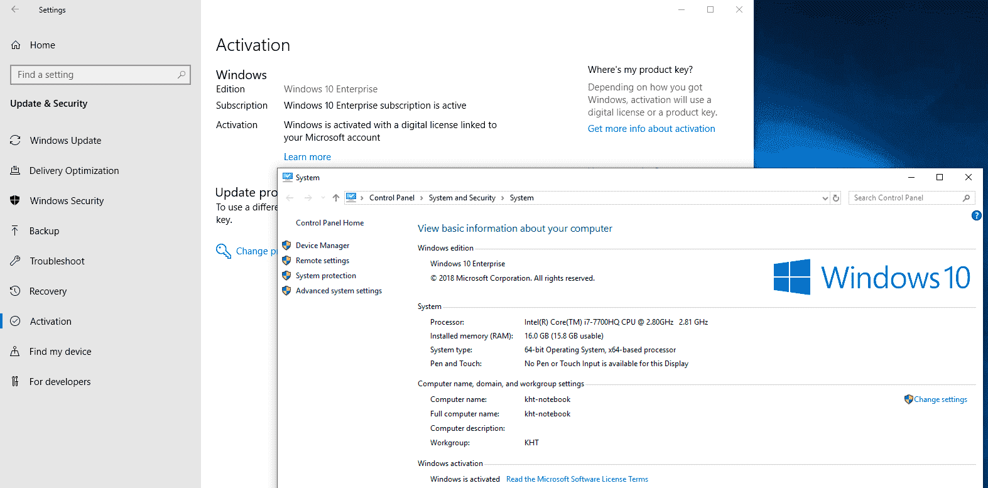Click the System and Security breadcrumb
The height and width of the screenshot is (488, 988).
[x=462, y=198]
